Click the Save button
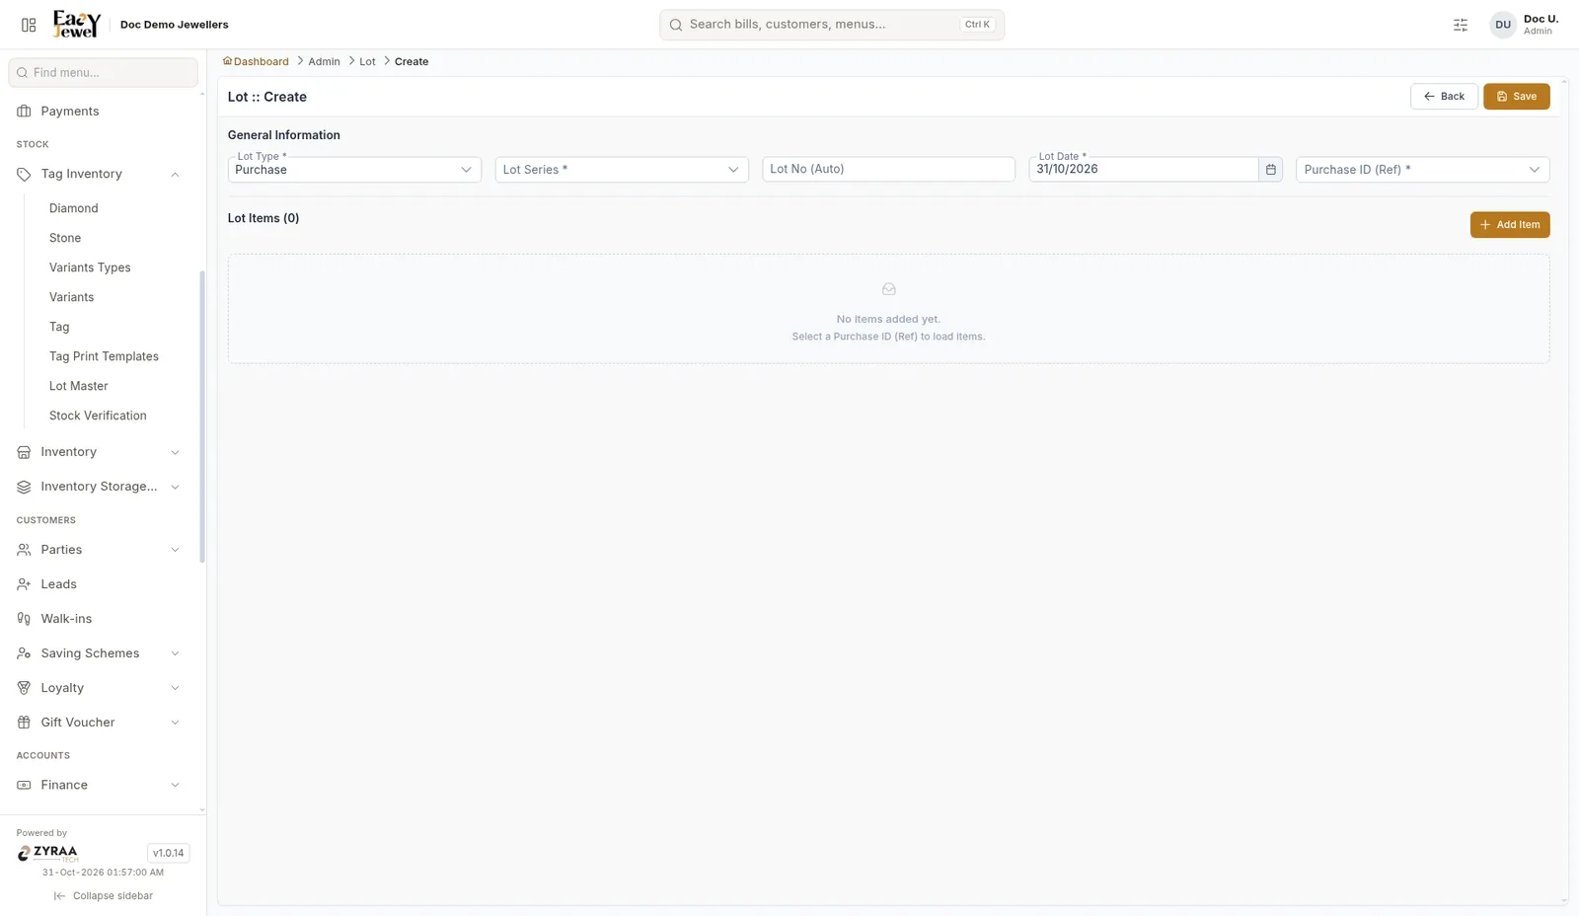 tap(1516, 97)
